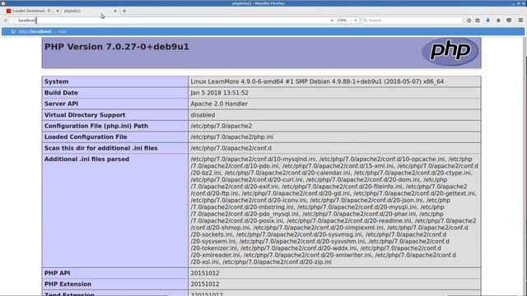527x296 pixels.
Task: Click the /etc/php/7.0/apache2/php.ini value
Action: click(232, 137)
